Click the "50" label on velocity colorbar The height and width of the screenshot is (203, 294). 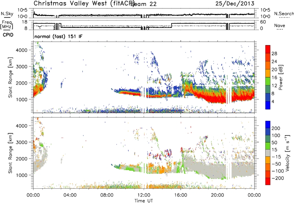pos(275,143)
